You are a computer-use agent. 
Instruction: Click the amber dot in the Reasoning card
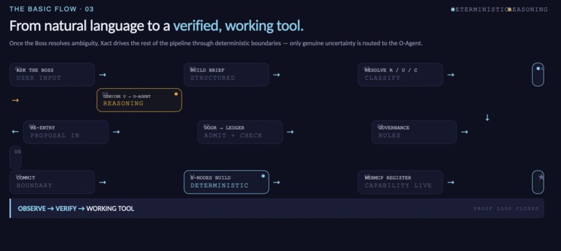[175, 94]
